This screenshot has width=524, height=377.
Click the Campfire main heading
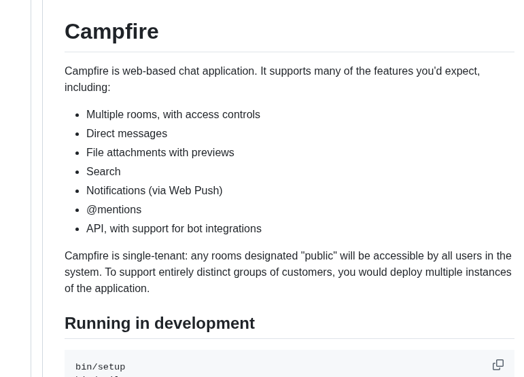(111, 32)
